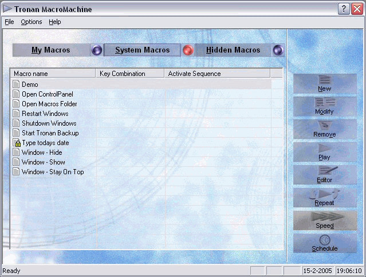Open the Help menu

tap(55, 22)
